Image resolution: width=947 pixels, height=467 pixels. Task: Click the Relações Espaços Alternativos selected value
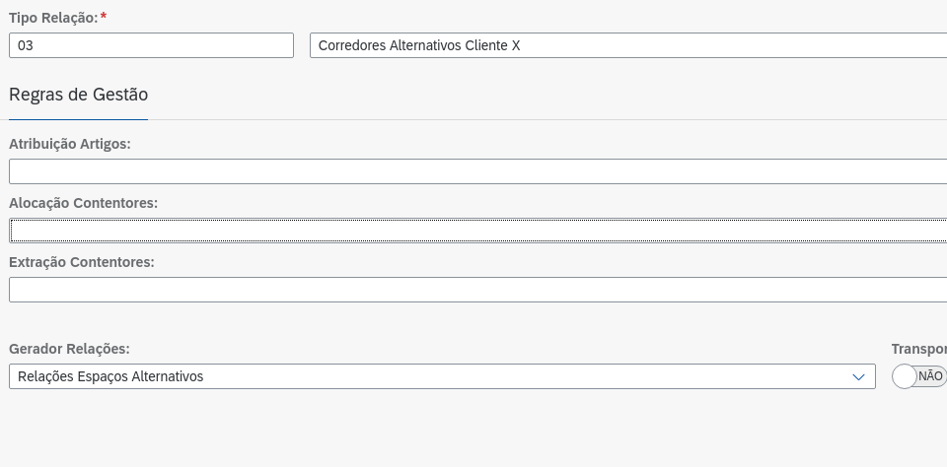coord(110,376)
